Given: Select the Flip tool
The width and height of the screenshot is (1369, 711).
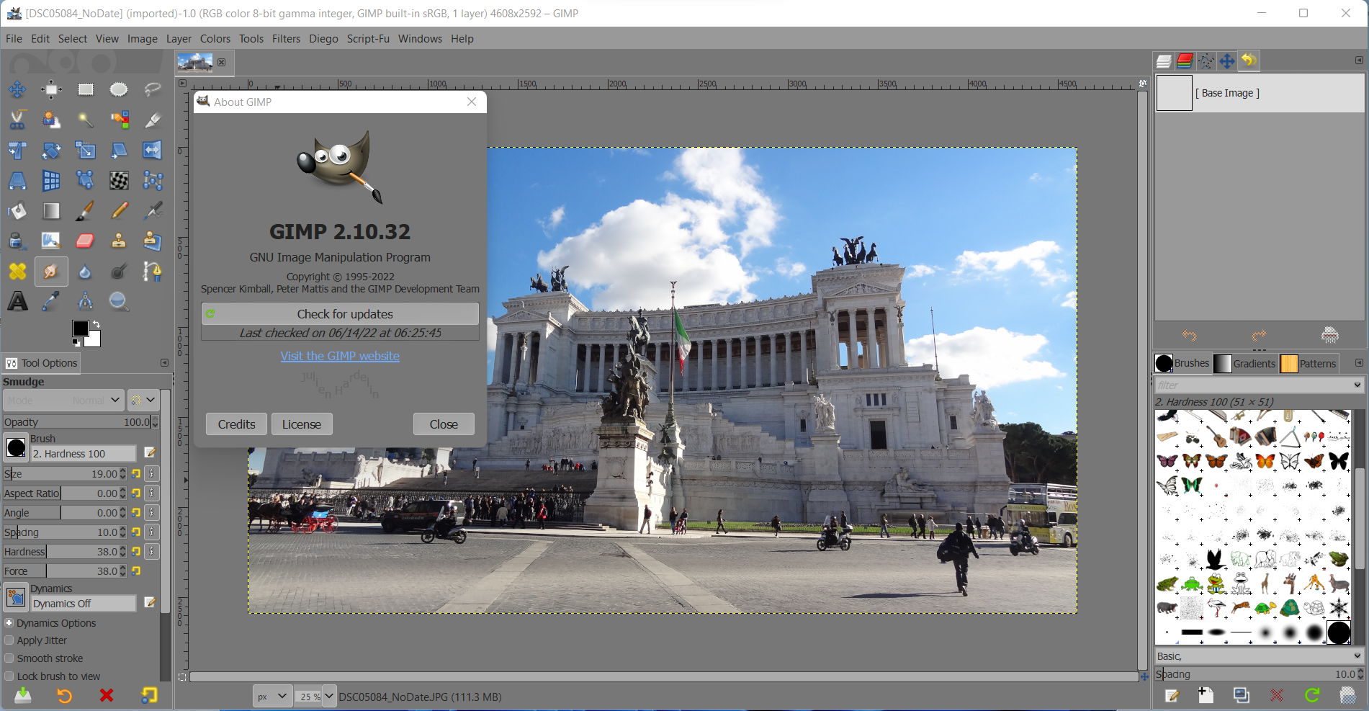Looking at the screenshot, I should click(153, 150).
